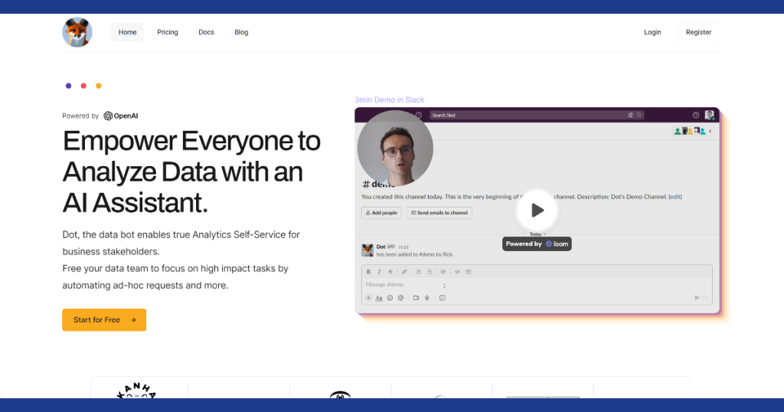Click Dot's fox avatar in Slack message
This screenshot has height=412, width=784.
367,250
